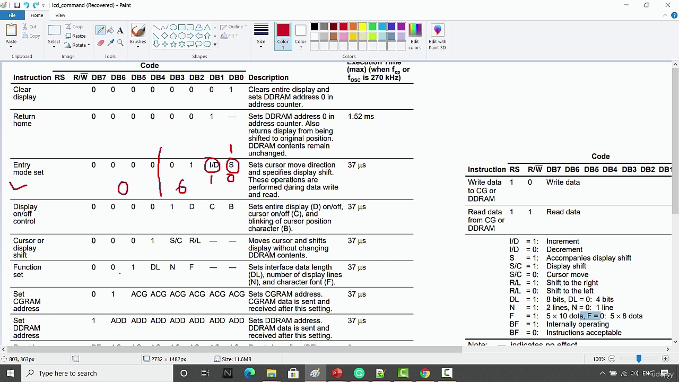
Task: Open Google Chrome from the taskbar
Action: (425, 373)
